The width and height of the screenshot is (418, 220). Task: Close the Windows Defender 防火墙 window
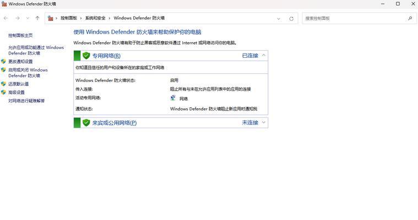(413, 4)
